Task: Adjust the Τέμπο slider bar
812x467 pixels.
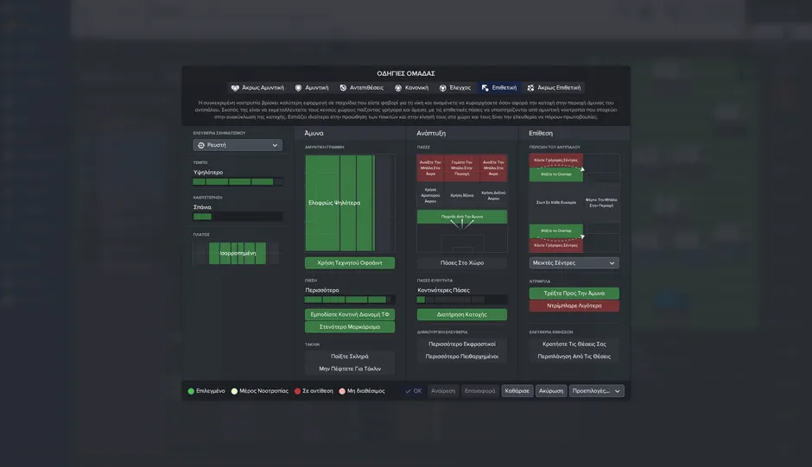Action: click(x=238, y=182)
